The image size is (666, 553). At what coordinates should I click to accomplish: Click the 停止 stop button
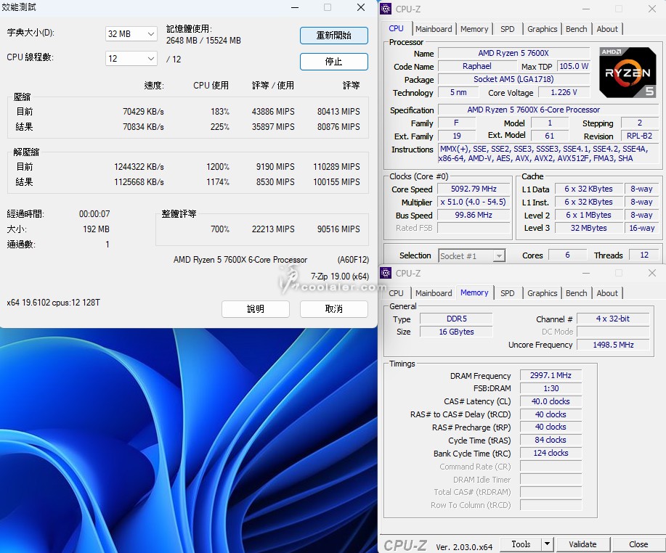[x=334, y=62]
